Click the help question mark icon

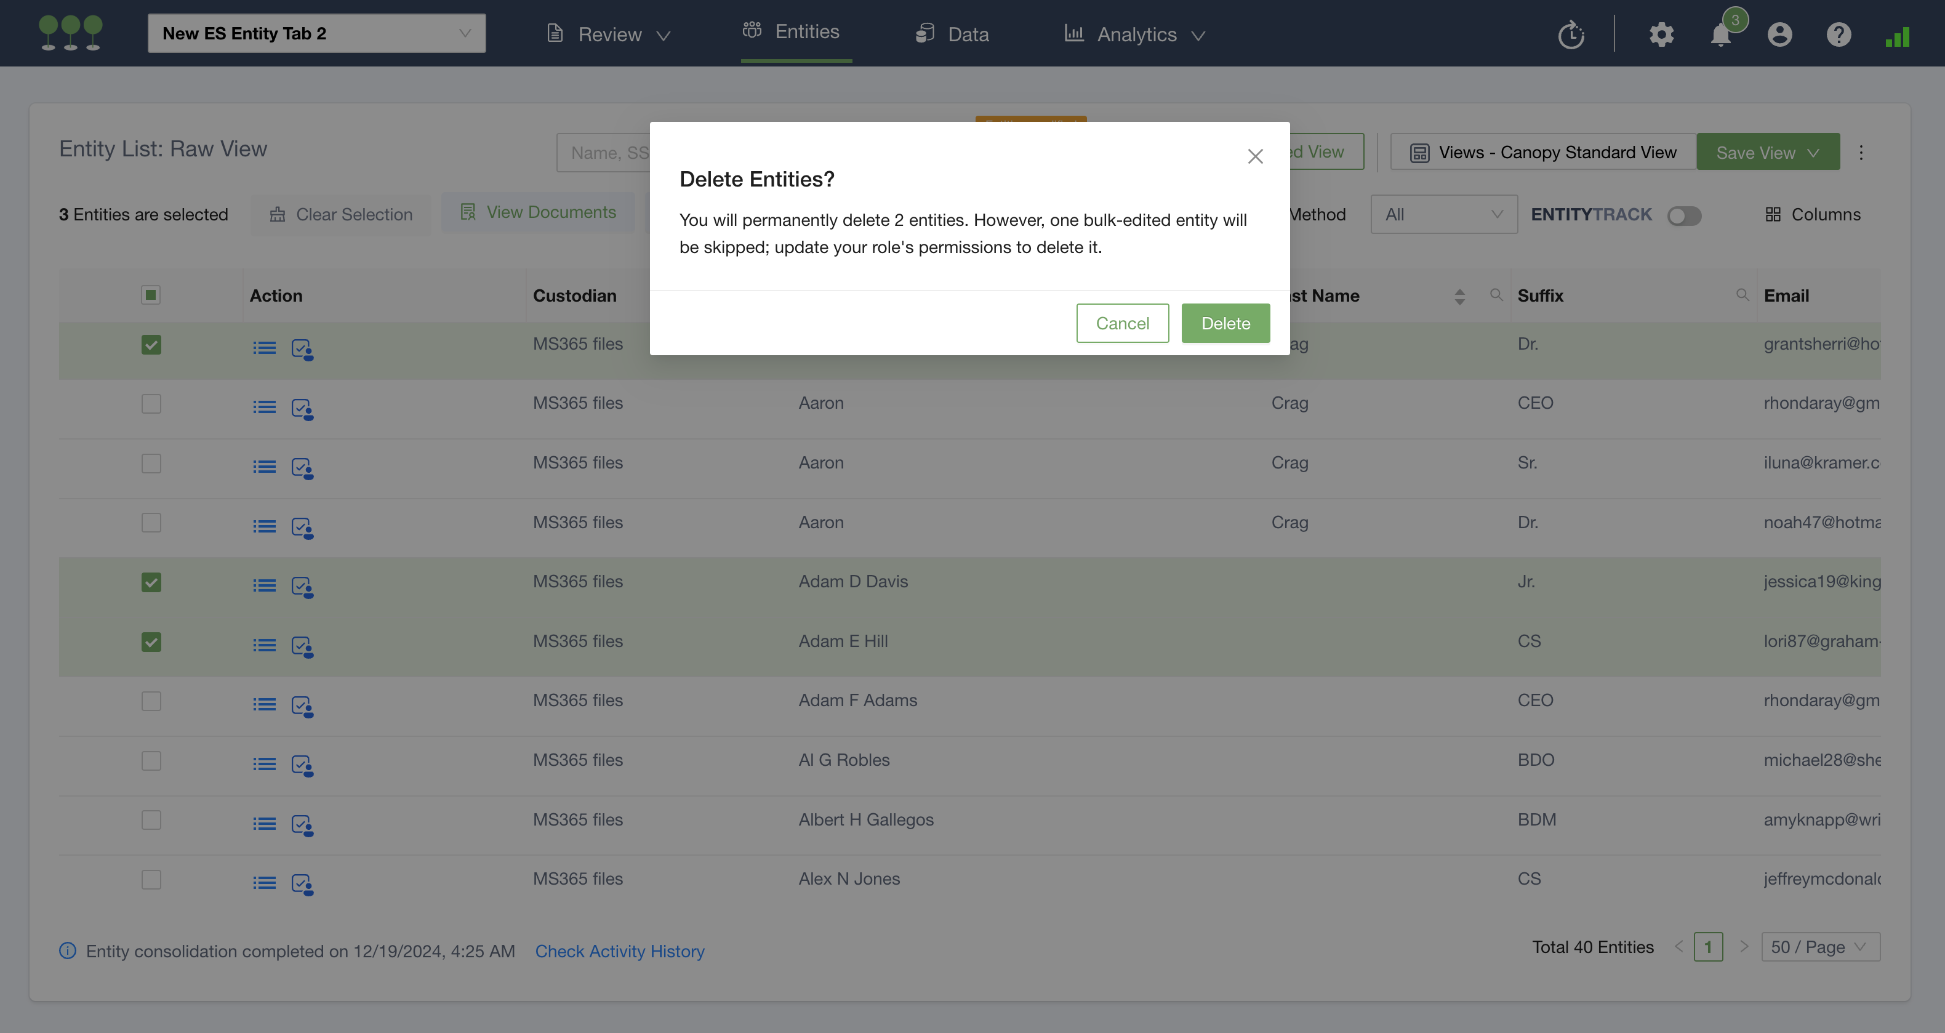[x=1838, y=34]
